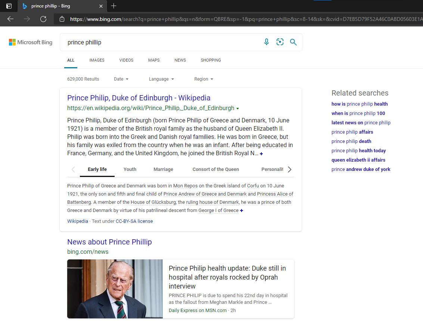Open visual search camera icon
Viewport: 423px width, 321px height.
pos(280,42)
